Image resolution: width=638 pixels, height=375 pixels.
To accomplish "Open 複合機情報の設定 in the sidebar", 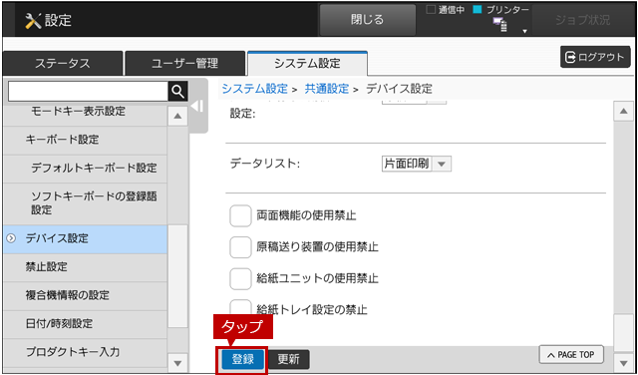I will click(x=85, y=295).
